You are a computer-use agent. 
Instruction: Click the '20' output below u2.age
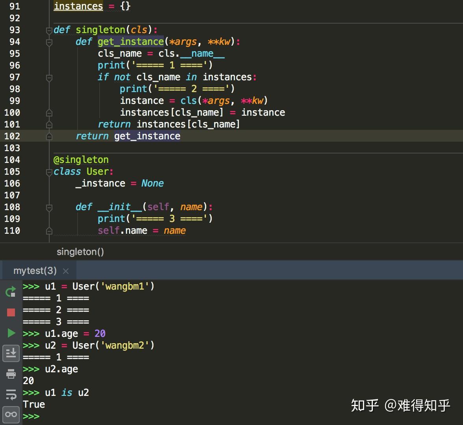(x=28, y=381)
